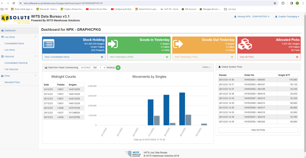Click the Raised column header
Screen dimensions: 306x158
231,75
